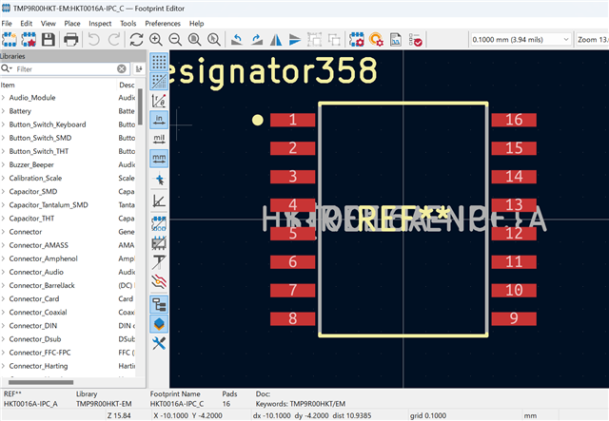Toggle the properties manager tools icon
The height and width of the screenshot is (421, 609).
click(159, 343)
